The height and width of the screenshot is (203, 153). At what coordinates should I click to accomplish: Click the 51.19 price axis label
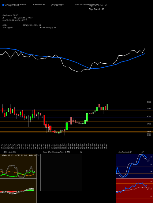click(149, 109)
